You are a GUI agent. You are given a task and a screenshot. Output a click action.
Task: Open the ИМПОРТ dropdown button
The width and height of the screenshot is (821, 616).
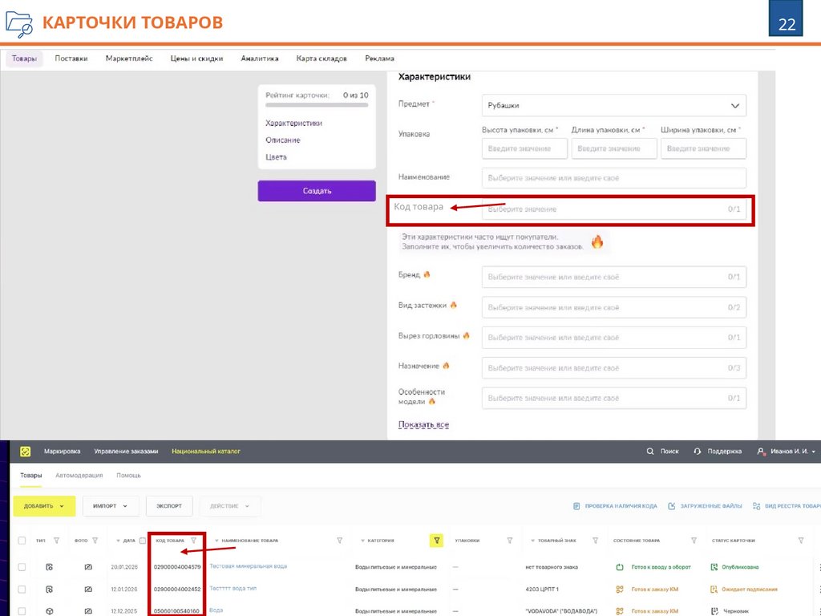coord(111,506)
